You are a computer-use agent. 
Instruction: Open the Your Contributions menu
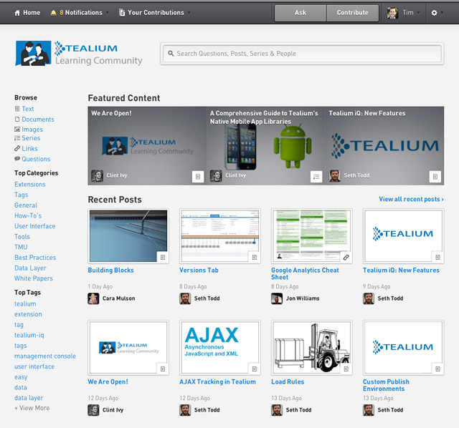pyautogui.click(x=155, y=13)
